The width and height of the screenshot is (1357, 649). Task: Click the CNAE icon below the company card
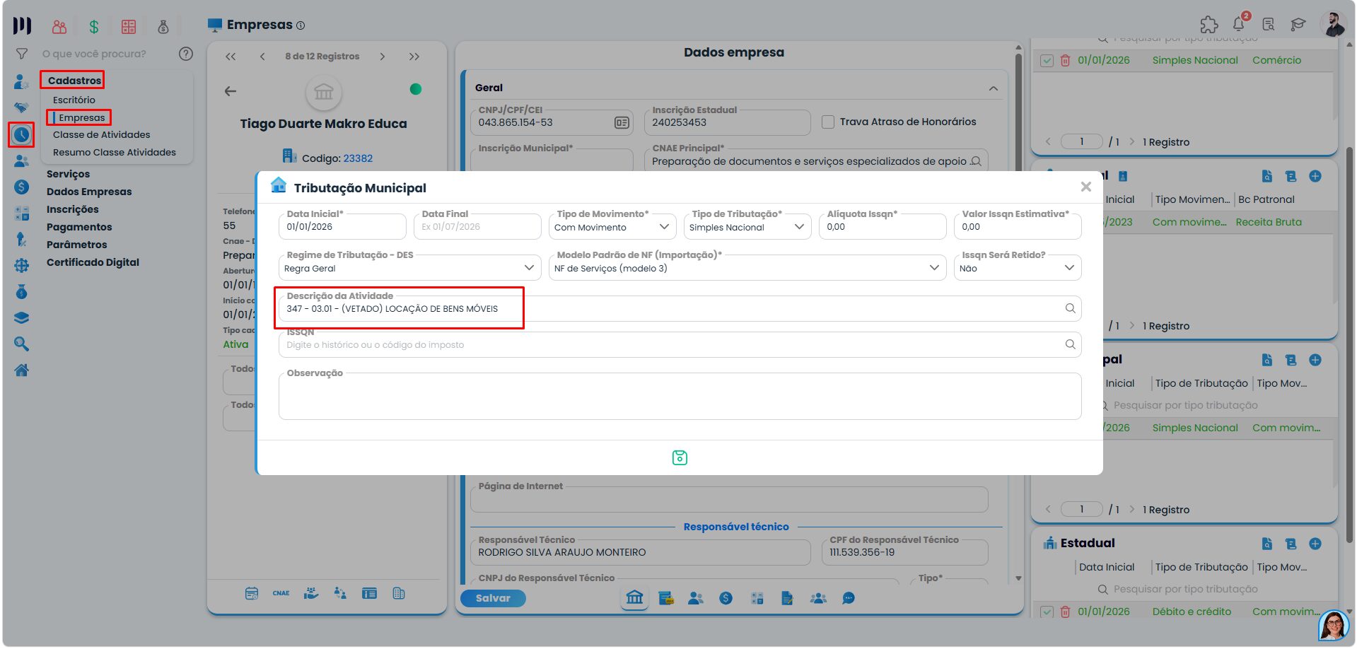click(281, 594)
